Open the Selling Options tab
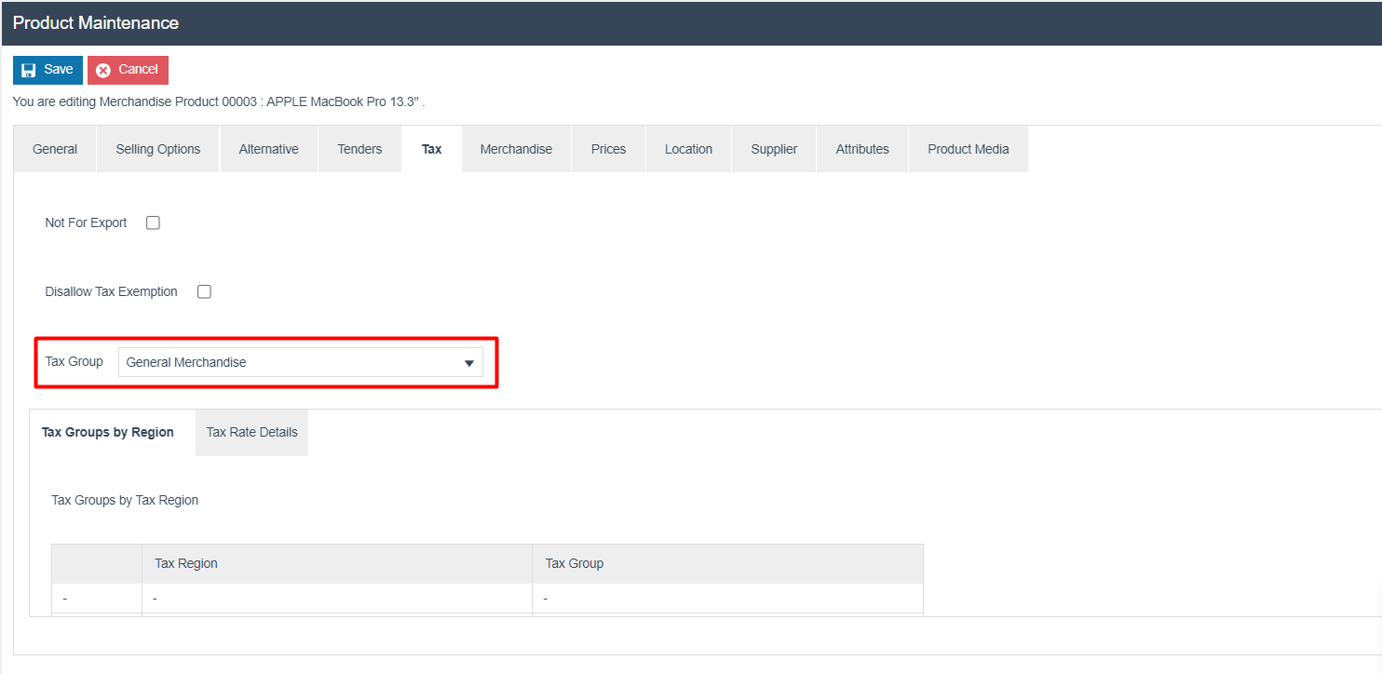1382x674 pixels. point(158,149)
